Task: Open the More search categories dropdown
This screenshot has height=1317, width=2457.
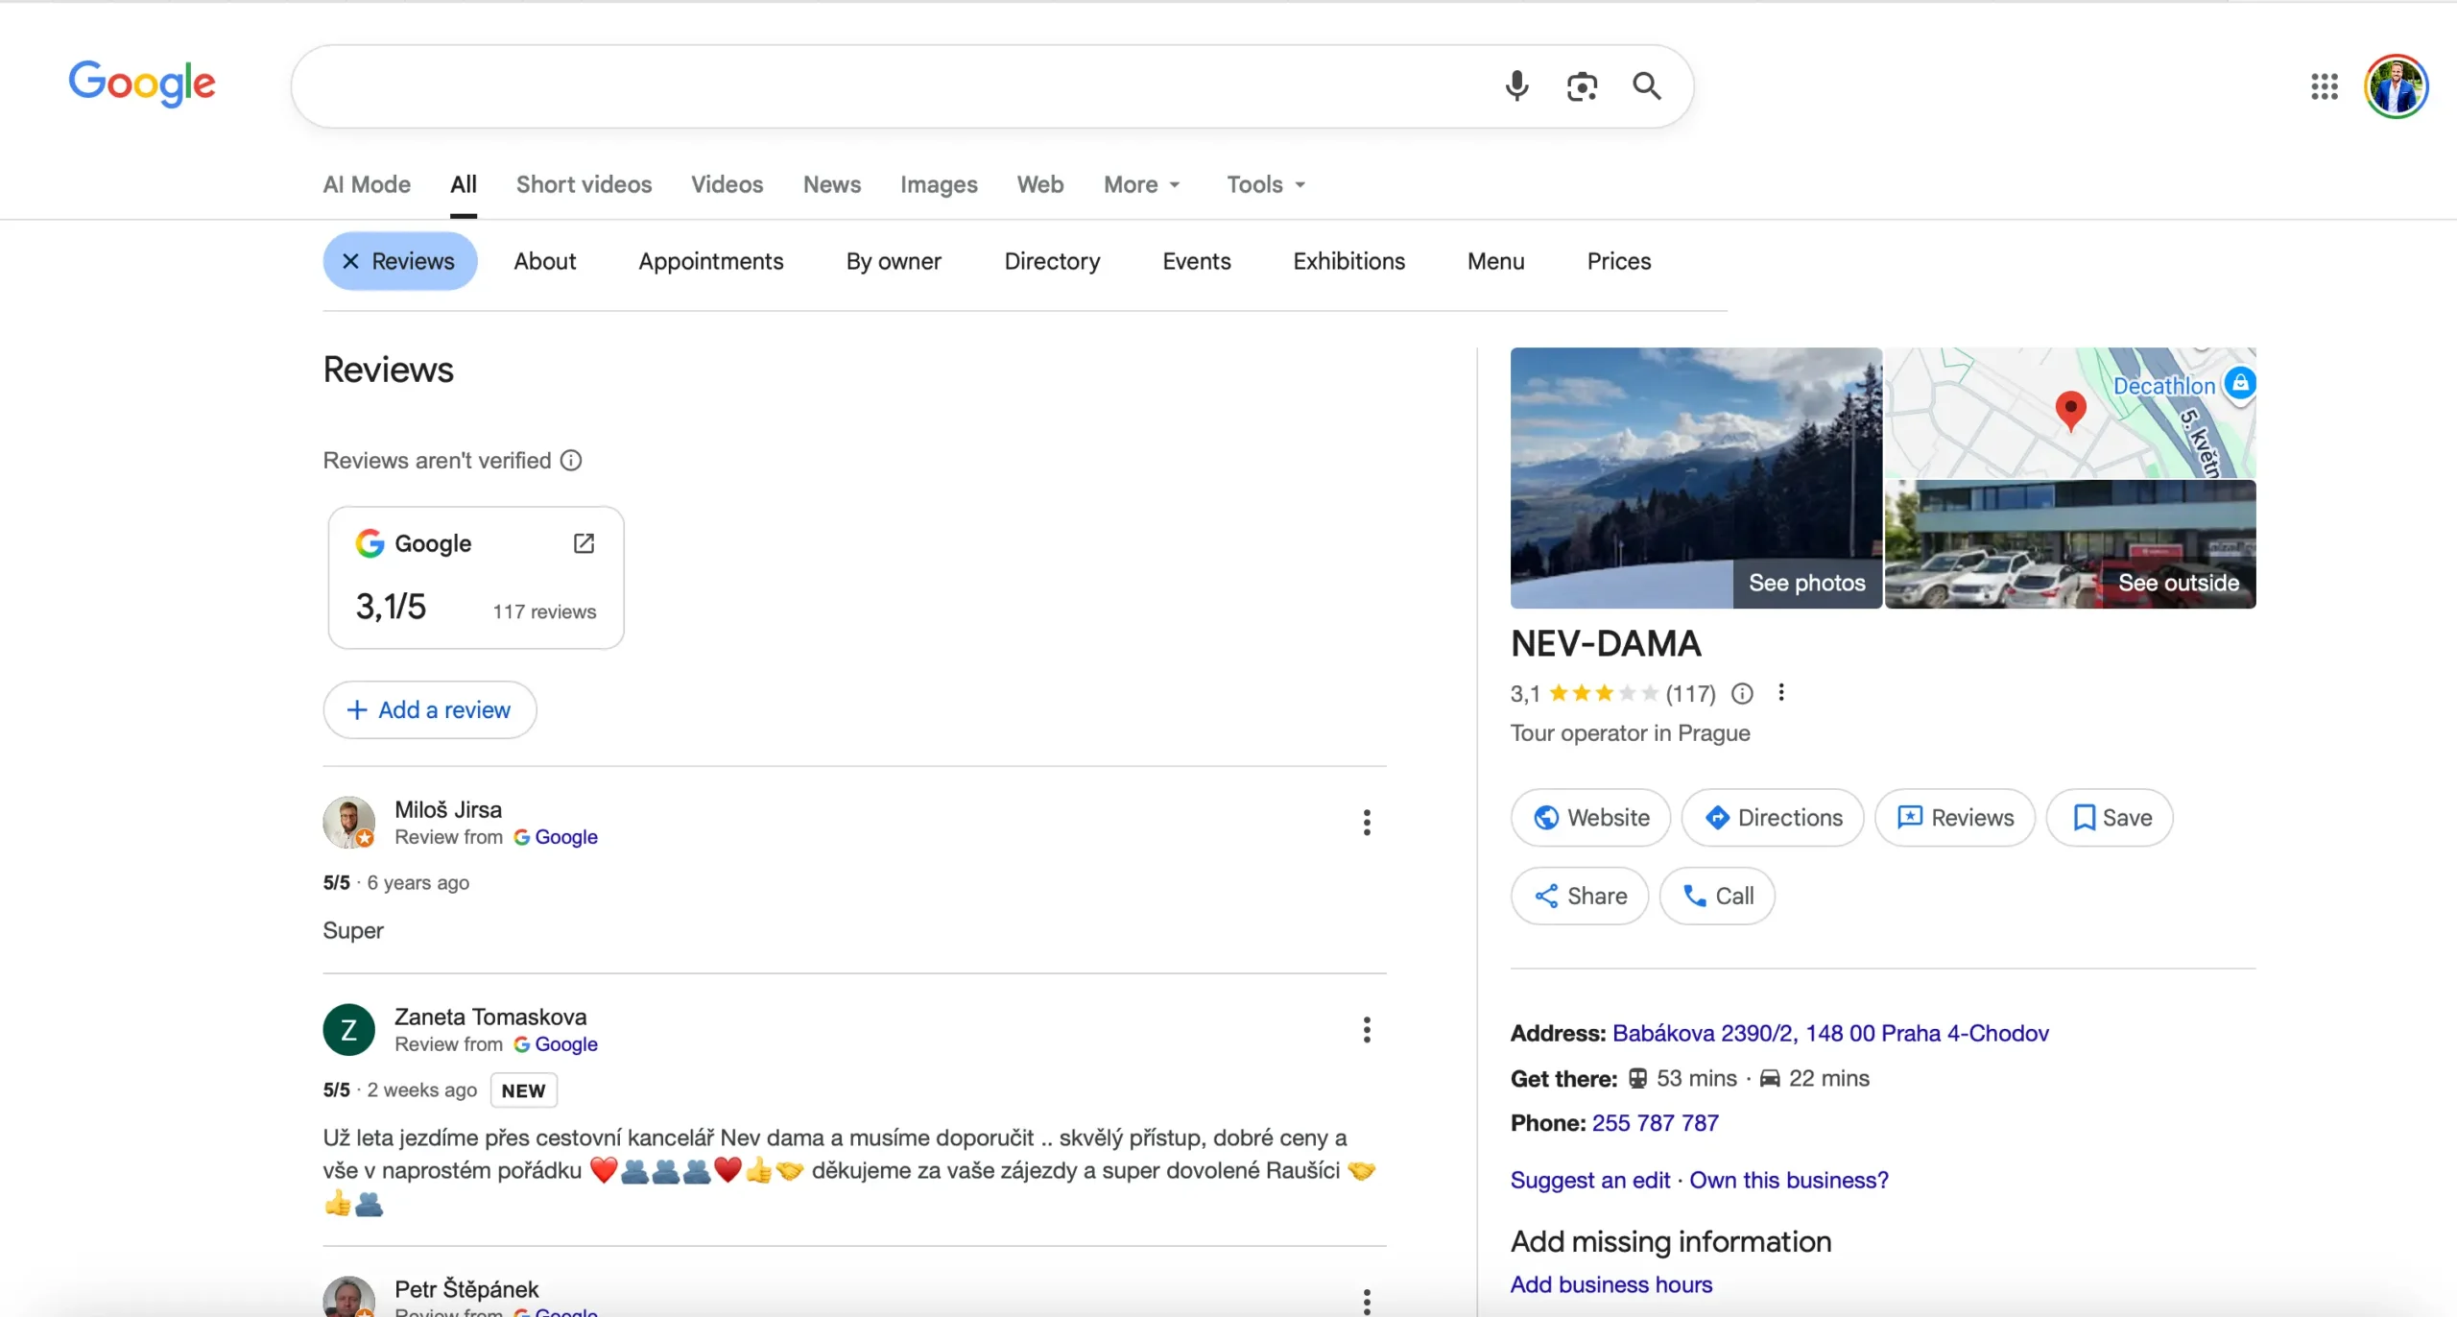Action: click(1141, 184)
